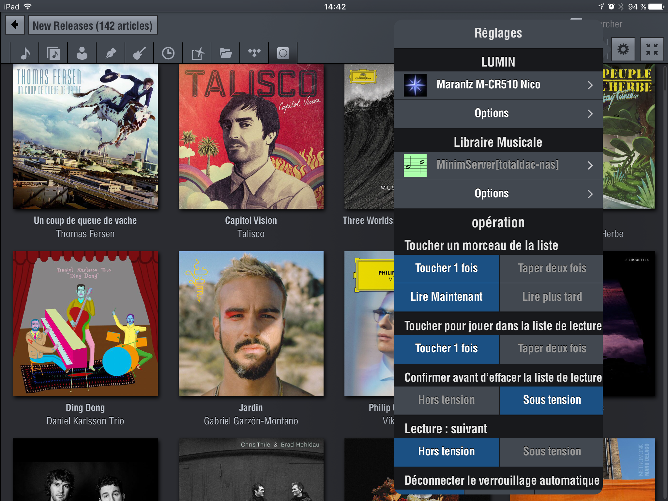Browse by Artist person icon
Screen dimensions: 668x501
(x=82, y=53)
